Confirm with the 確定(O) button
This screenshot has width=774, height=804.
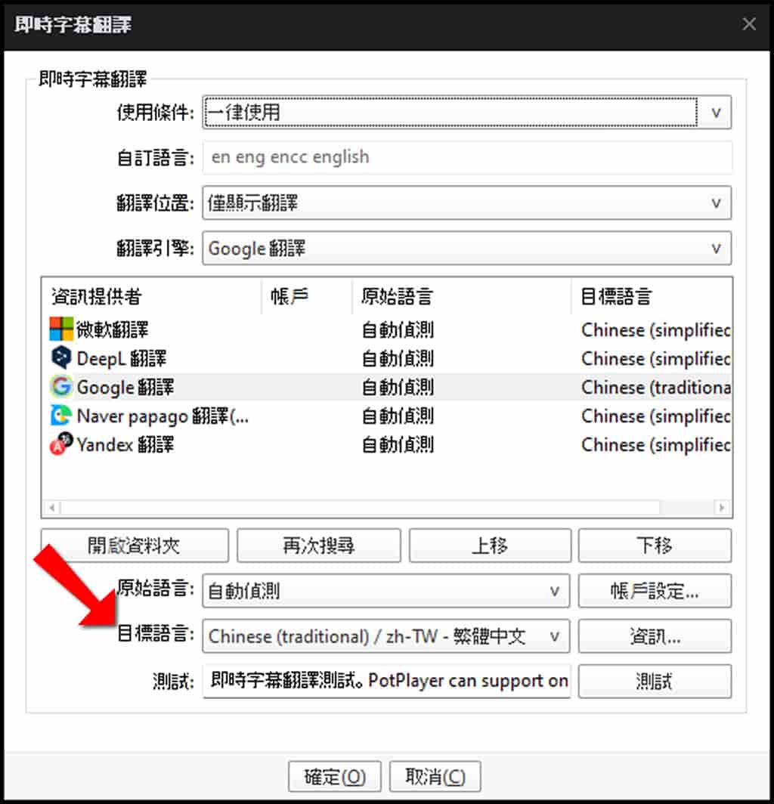(x=334, y=776)
